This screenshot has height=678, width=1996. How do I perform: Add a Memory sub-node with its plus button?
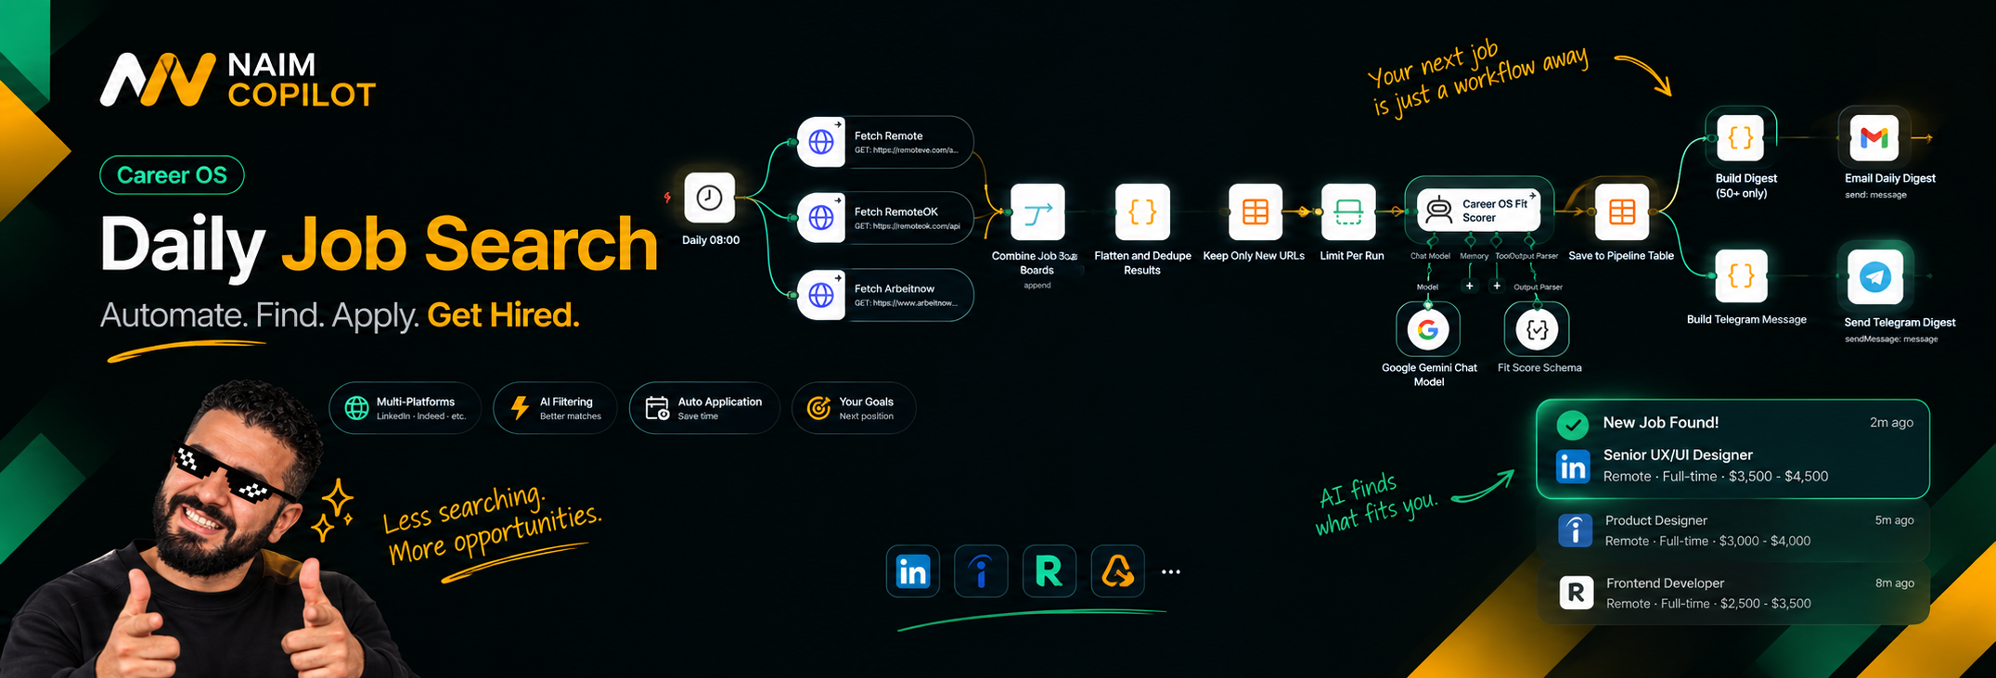[x=1469, y=287]
